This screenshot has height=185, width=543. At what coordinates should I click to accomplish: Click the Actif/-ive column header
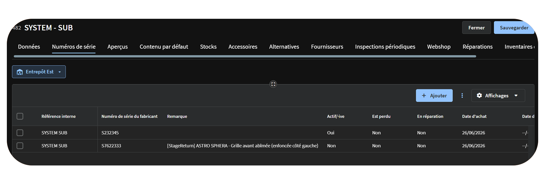coord(336,116)
